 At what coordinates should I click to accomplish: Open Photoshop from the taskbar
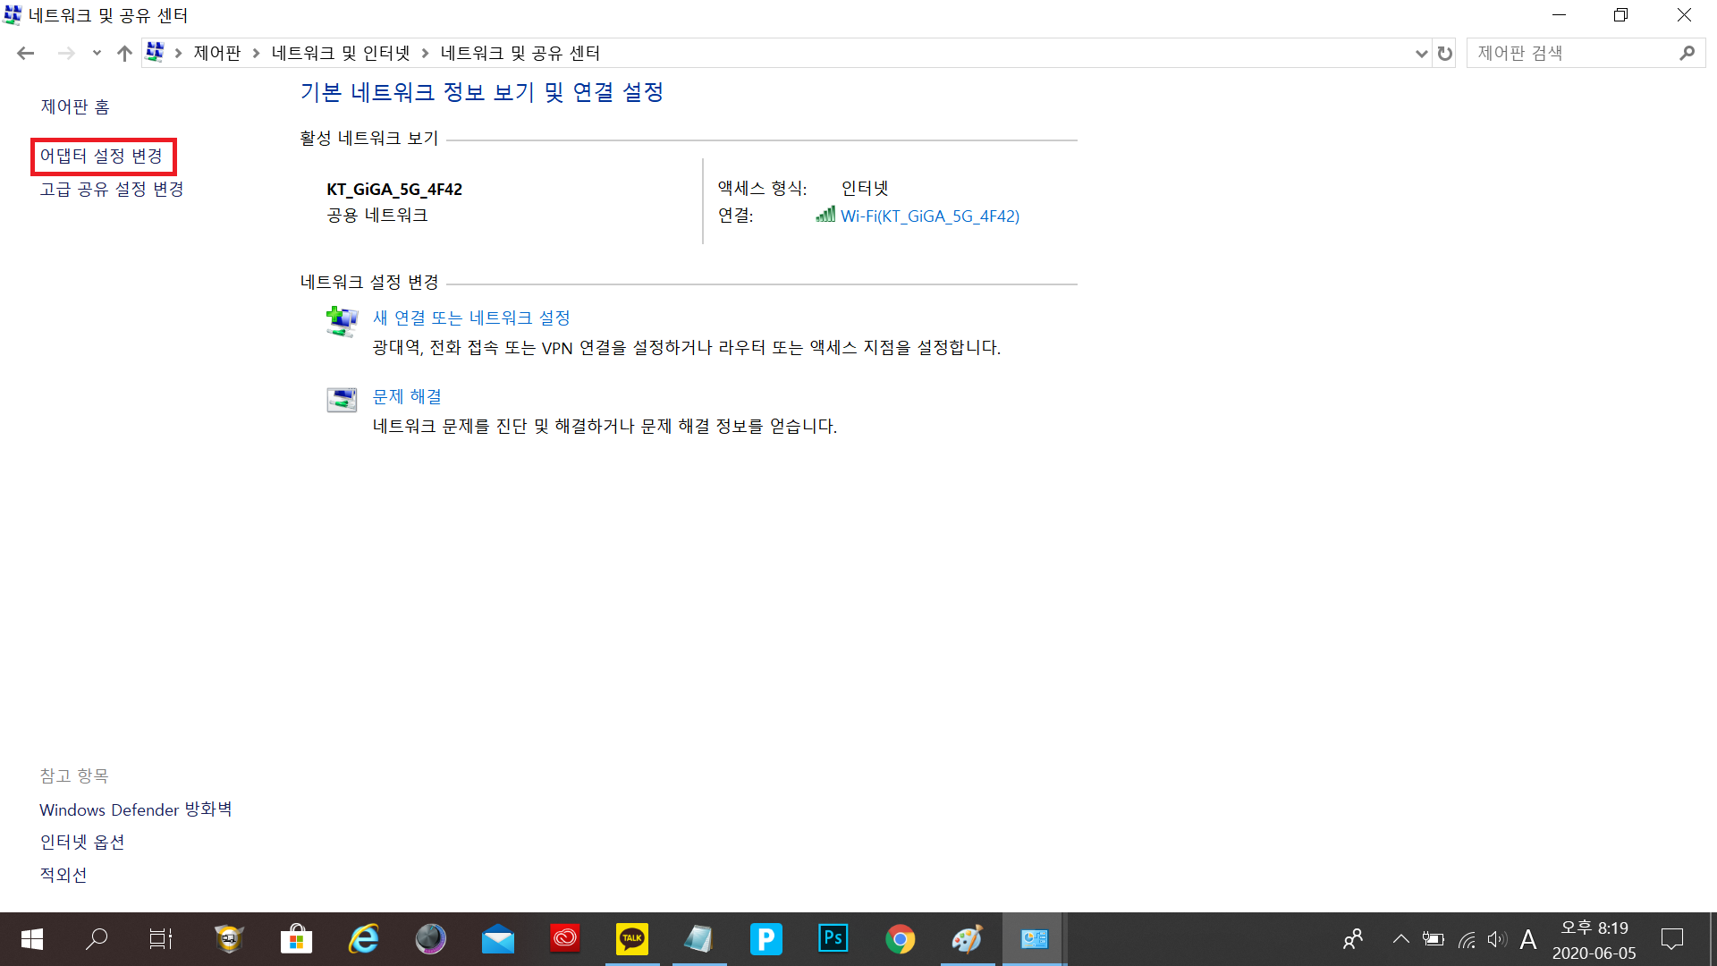click(833, 939)
